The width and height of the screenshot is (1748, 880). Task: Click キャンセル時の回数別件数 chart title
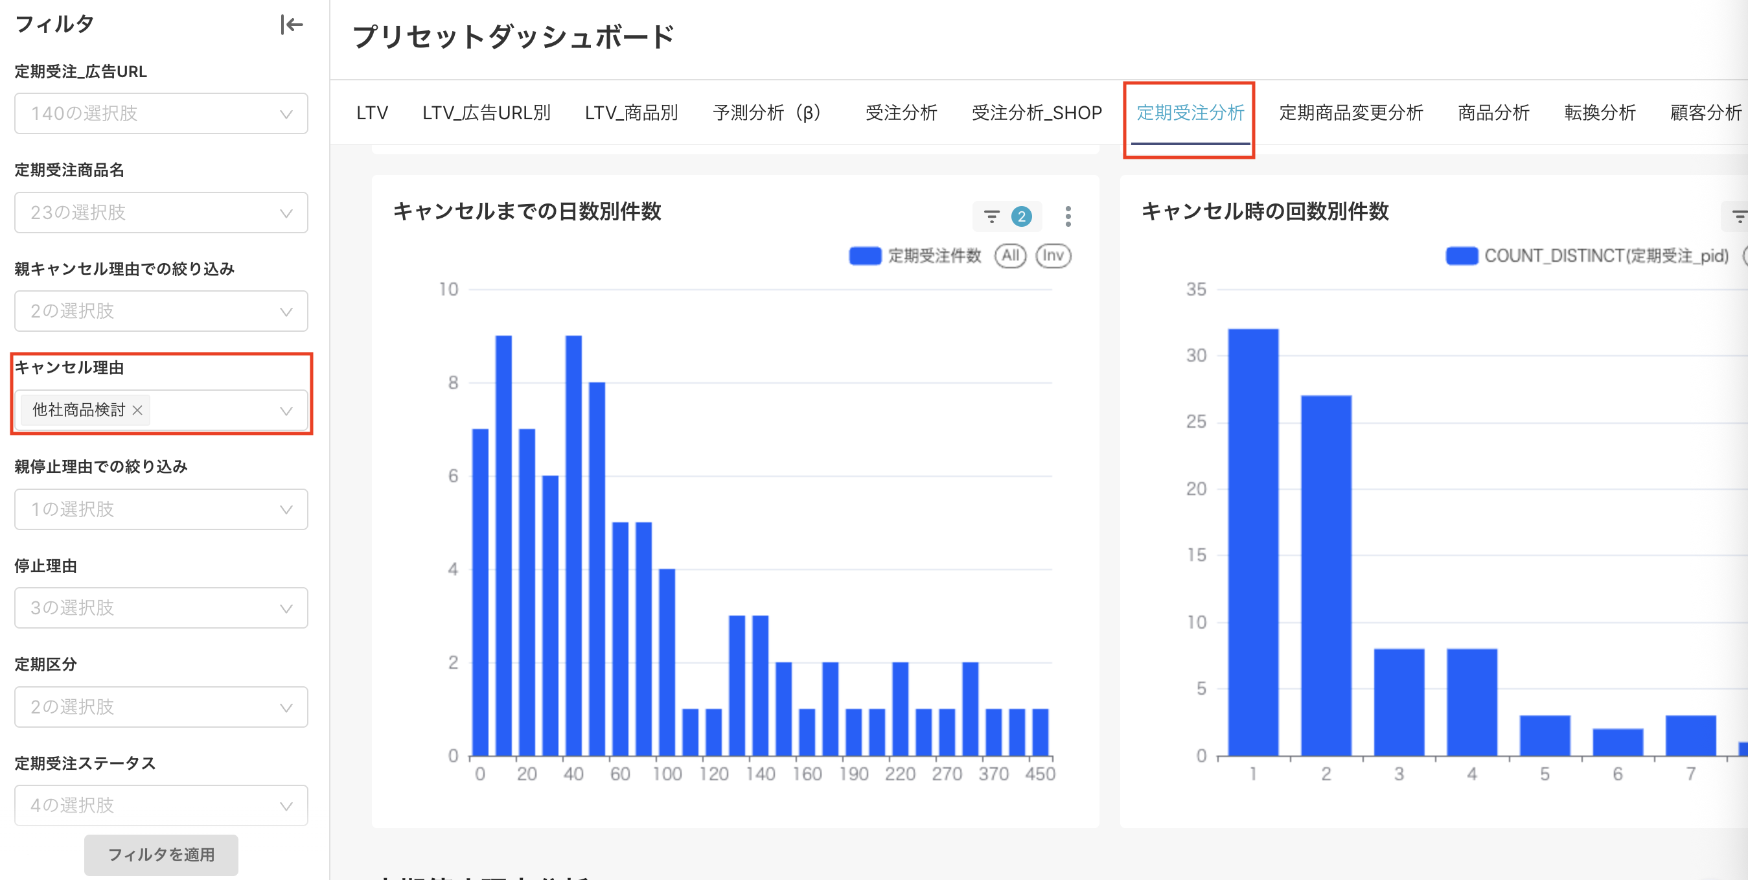[x=1265, y=211]
